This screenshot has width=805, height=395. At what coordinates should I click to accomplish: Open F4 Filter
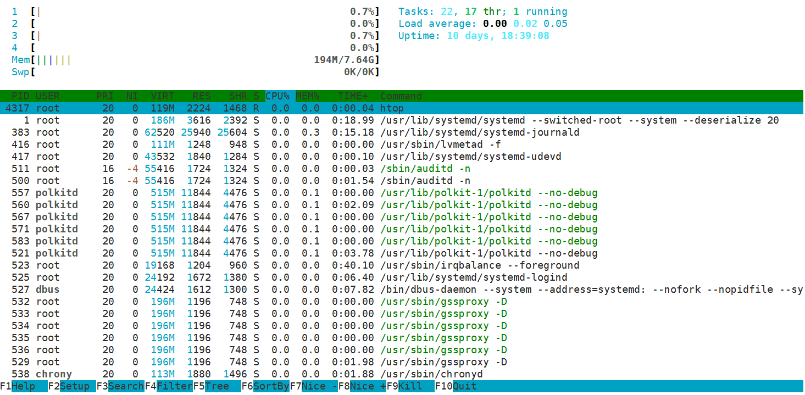tap(169, 386)
